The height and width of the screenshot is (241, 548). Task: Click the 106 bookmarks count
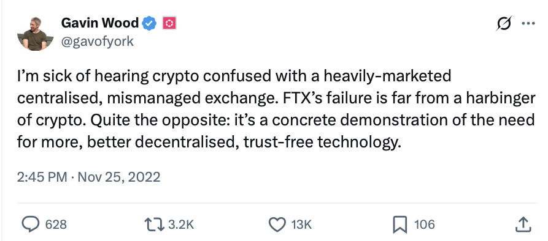(x=425, y=224)
